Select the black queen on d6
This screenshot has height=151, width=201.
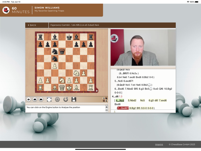62,51
